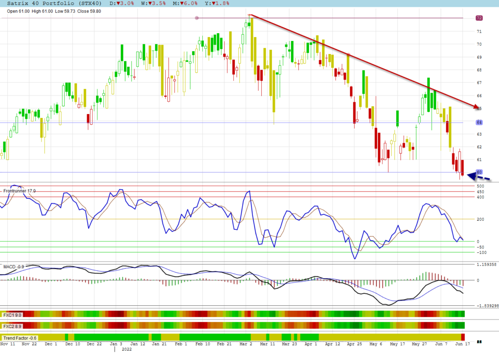
Task: Click the -50 level on the Frontrunner axis
Action: click(x=480, y=247)
